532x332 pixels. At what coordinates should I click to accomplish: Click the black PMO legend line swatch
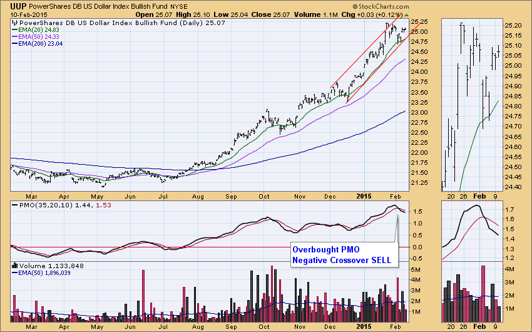14,205
